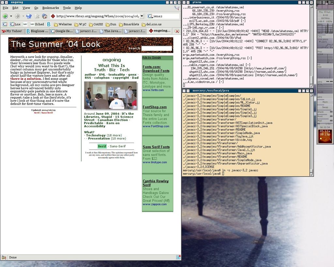The image size is (334, 267).
Task: Open the colophon link
Action: point(102,78)
